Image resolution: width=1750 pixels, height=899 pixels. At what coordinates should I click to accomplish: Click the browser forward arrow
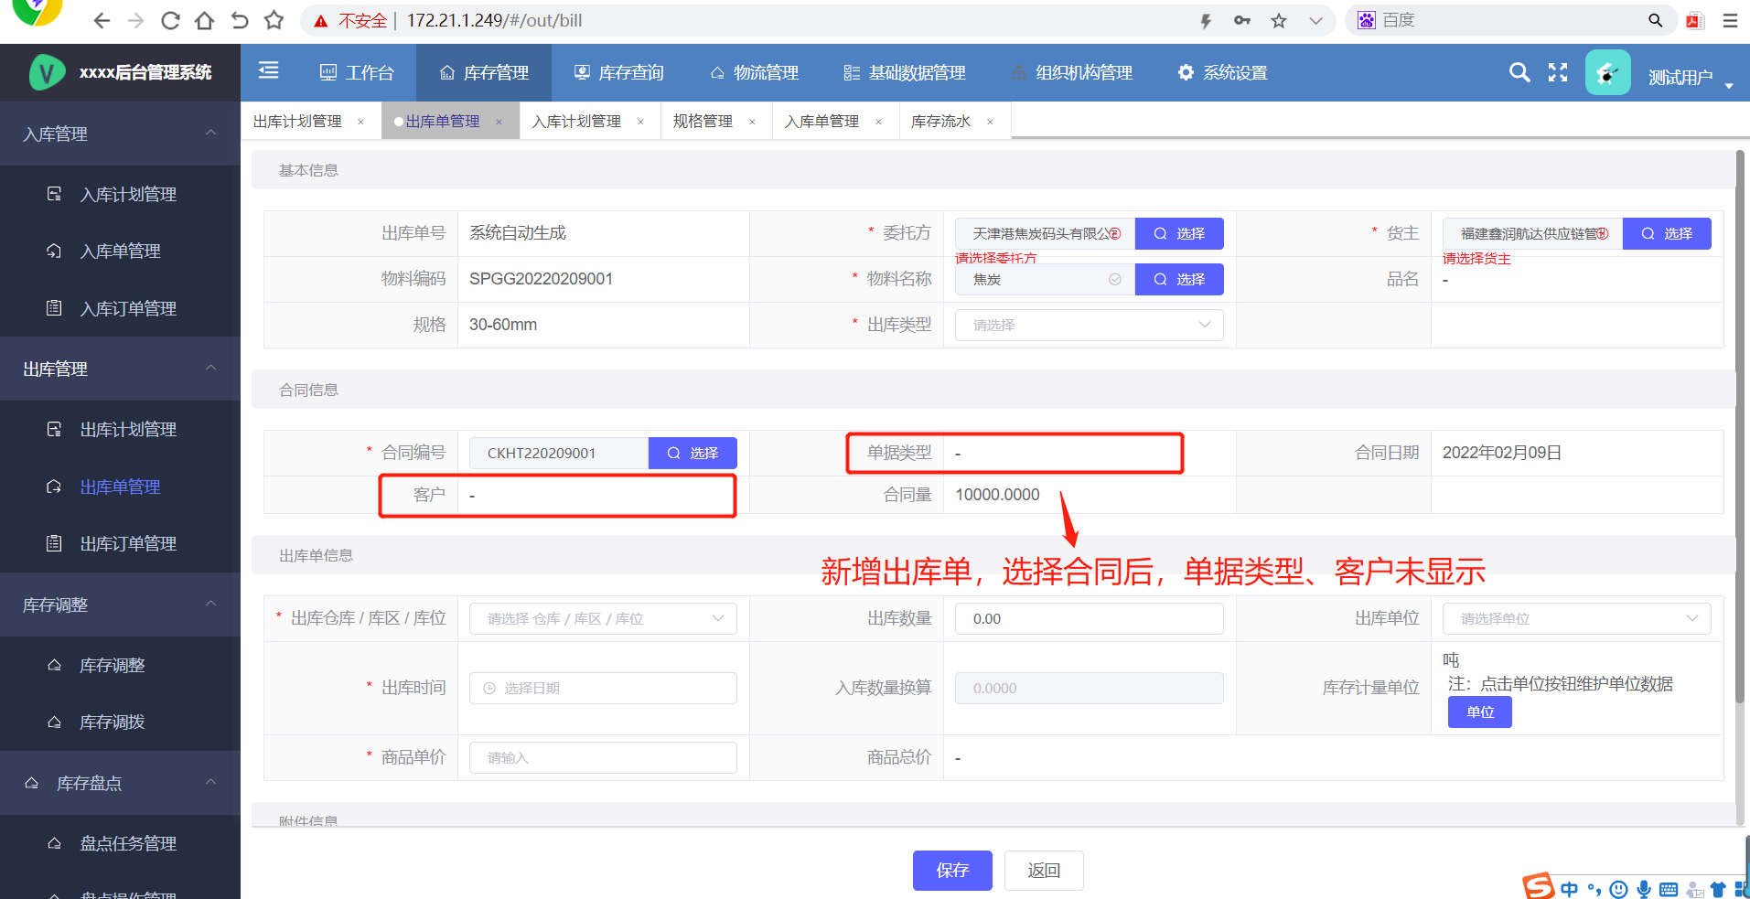[x=135, y=20]
